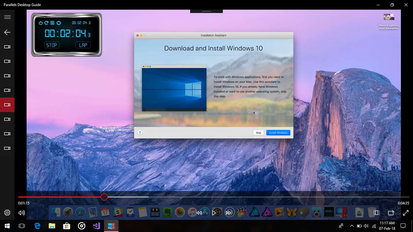Close the Installation Assistant with the red dot

coord(137,35)
